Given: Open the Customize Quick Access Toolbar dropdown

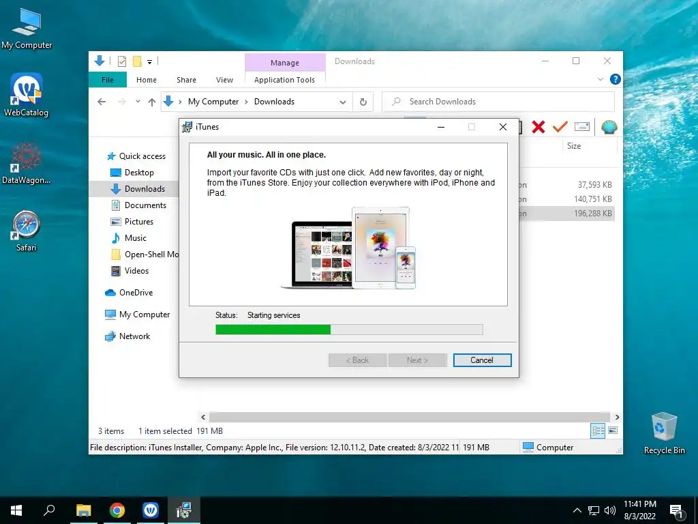Looking at the screenshot, I should [149, 62].
